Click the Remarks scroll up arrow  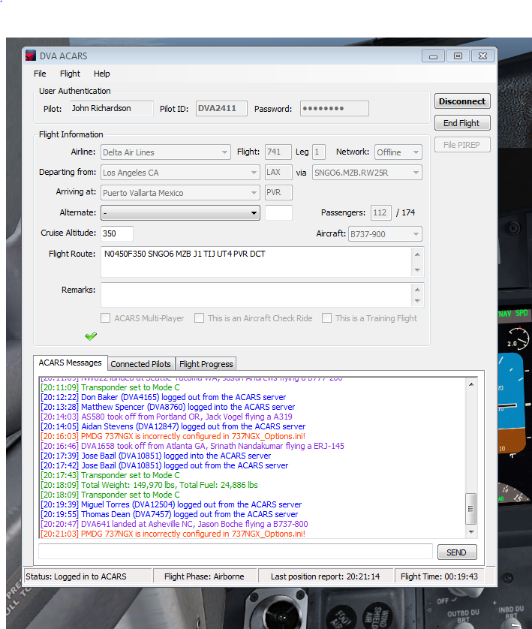(417, 289)
